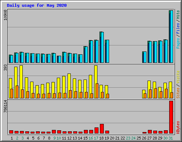Viewport: 182px width, 142px height.
Task: Click the day 5 axis label
Action: [33, 138]
